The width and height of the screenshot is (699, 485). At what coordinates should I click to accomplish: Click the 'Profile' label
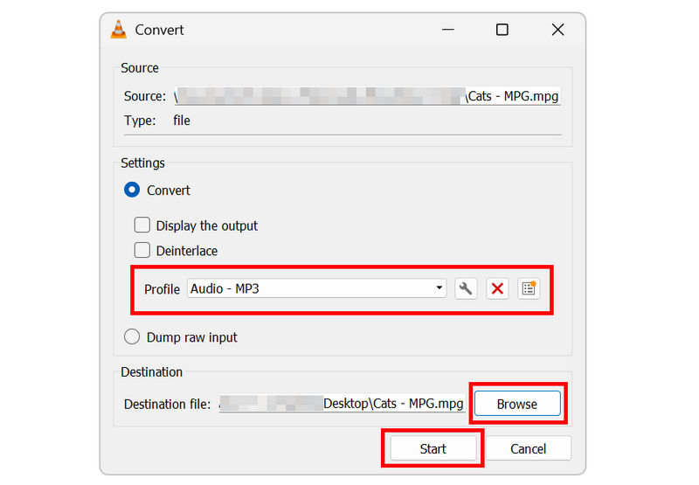pyautogui.click(x=162, y=289)
